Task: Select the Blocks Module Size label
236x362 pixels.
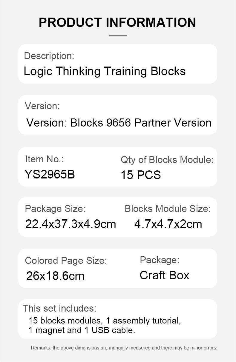Action: [167, 209]
